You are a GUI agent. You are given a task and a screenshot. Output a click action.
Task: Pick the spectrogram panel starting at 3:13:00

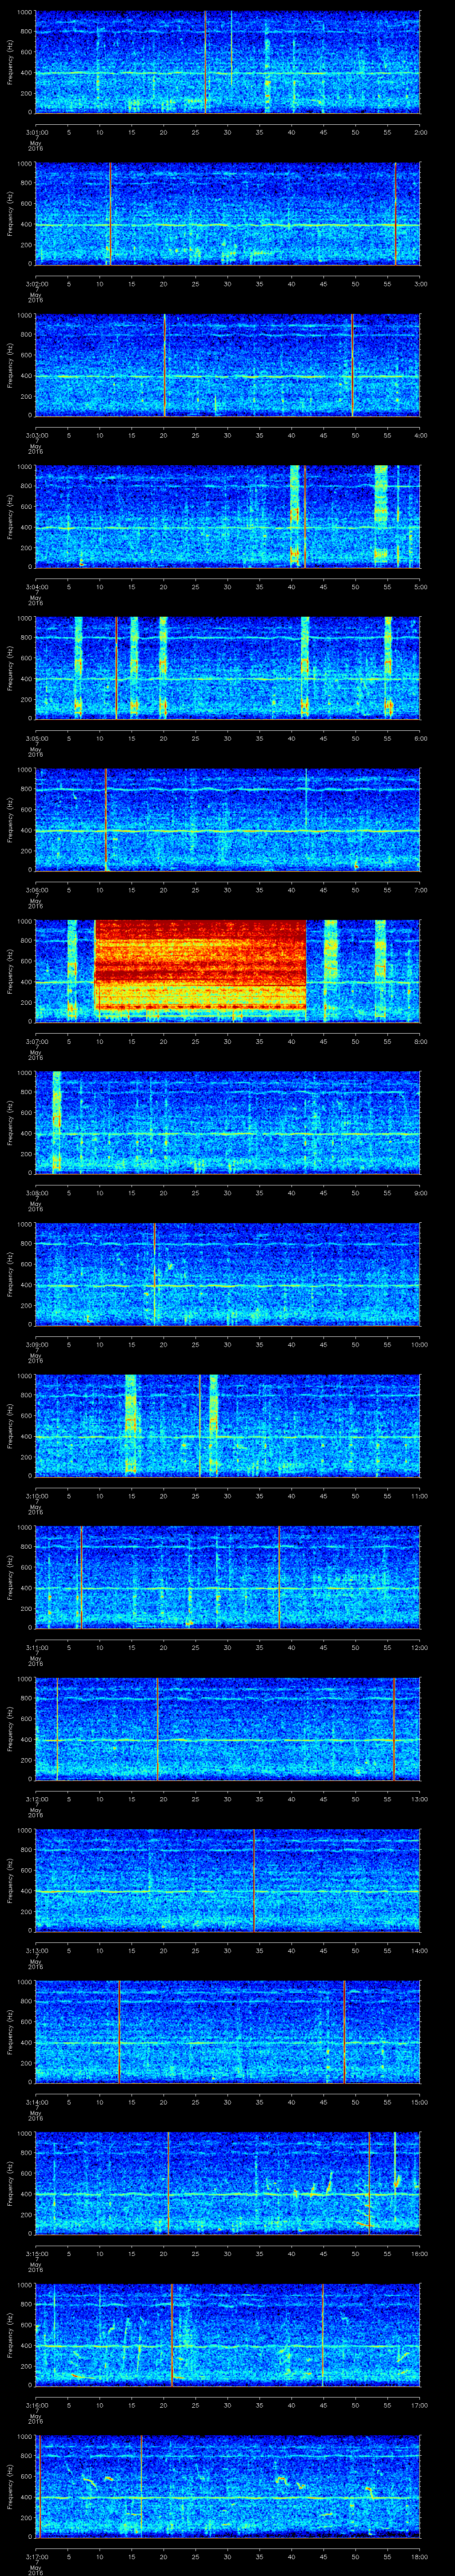click(x=228, y=1881)
